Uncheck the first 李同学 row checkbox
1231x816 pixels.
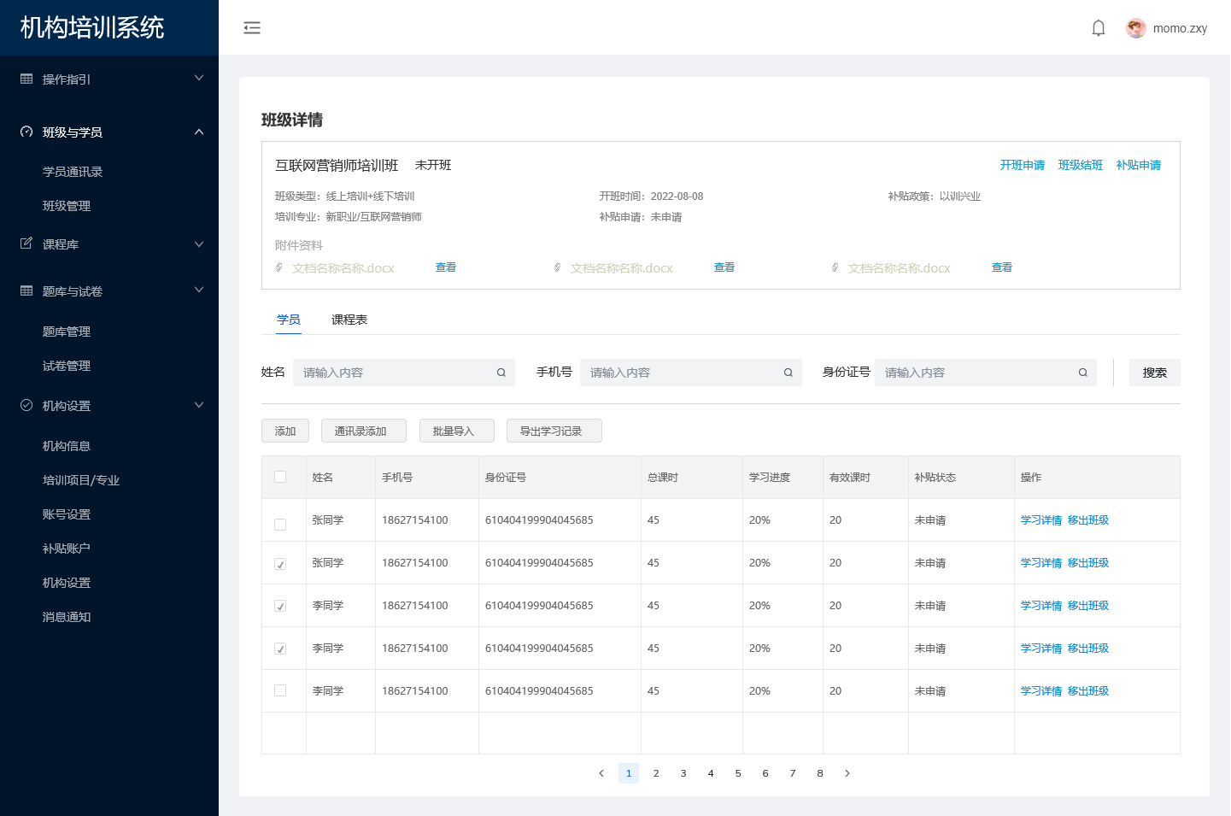point(280,606)
